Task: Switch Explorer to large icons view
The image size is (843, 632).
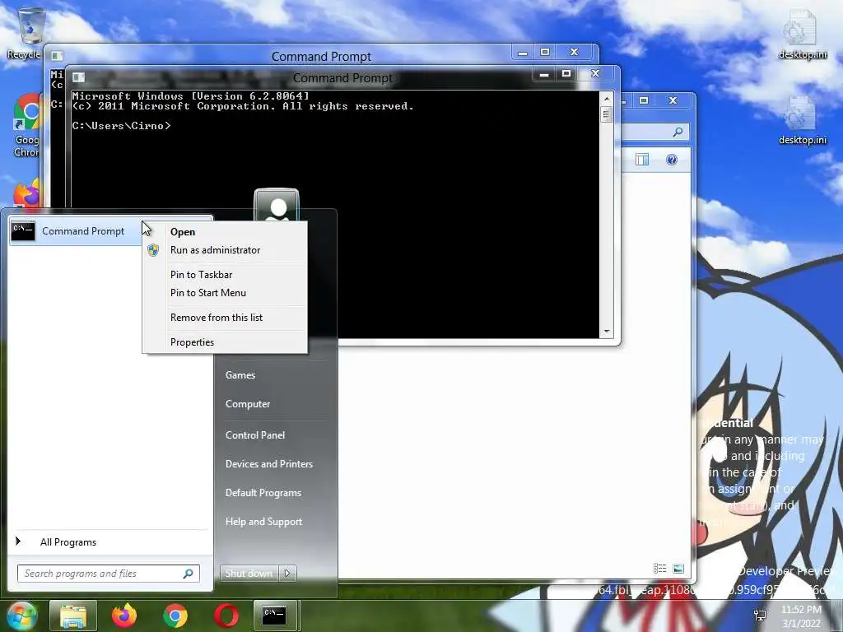Action: coord(678,568)
